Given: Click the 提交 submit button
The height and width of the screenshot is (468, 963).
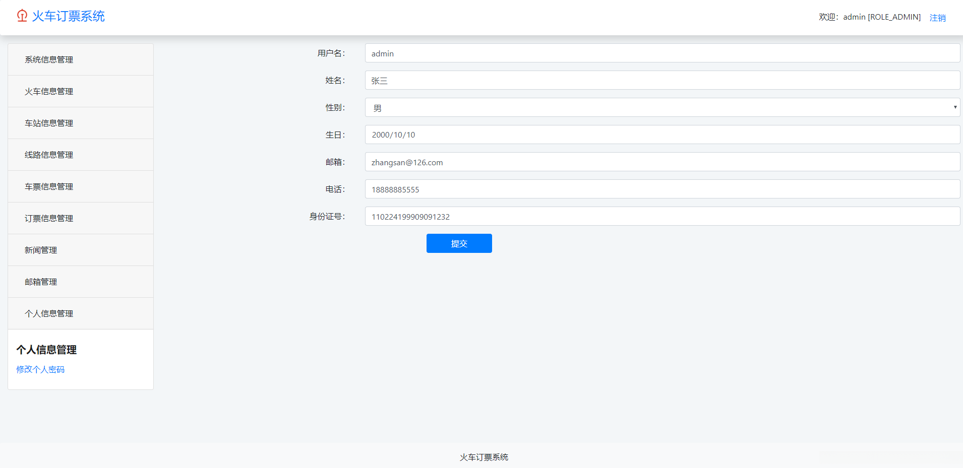Looking at the screenshot, I should [458, 243].
